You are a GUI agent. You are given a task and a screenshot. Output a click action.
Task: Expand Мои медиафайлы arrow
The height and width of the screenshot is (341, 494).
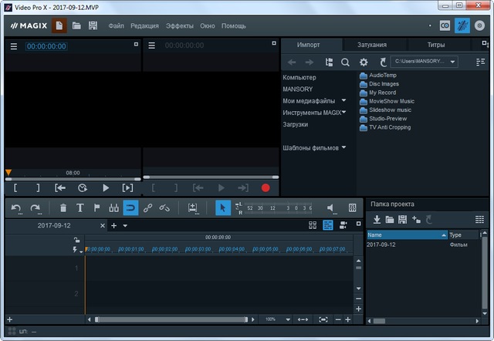click(343, 100)
